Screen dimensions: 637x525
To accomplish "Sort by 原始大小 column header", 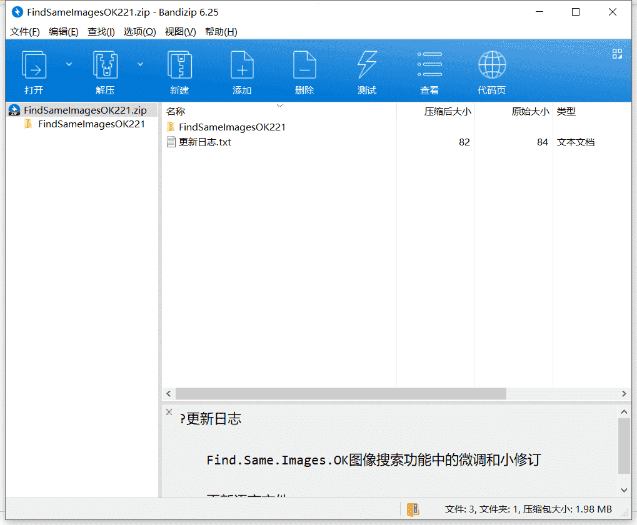I will (530, 111).
